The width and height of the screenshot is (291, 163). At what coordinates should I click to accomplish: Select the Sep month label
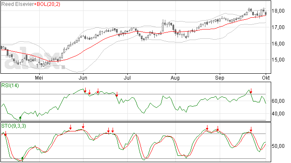tap(220, 78)
